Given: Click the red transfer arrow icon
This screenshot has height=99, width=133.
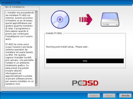Looking at the screenshot, I should tap(86, 19).
